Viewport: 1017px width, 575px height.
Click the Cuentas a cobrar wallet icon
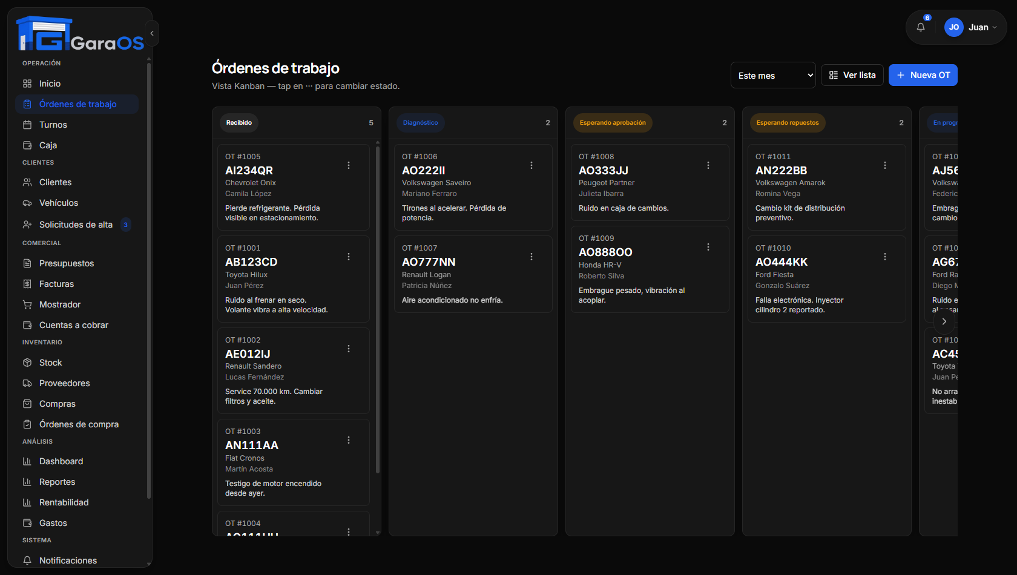point(27,325)
